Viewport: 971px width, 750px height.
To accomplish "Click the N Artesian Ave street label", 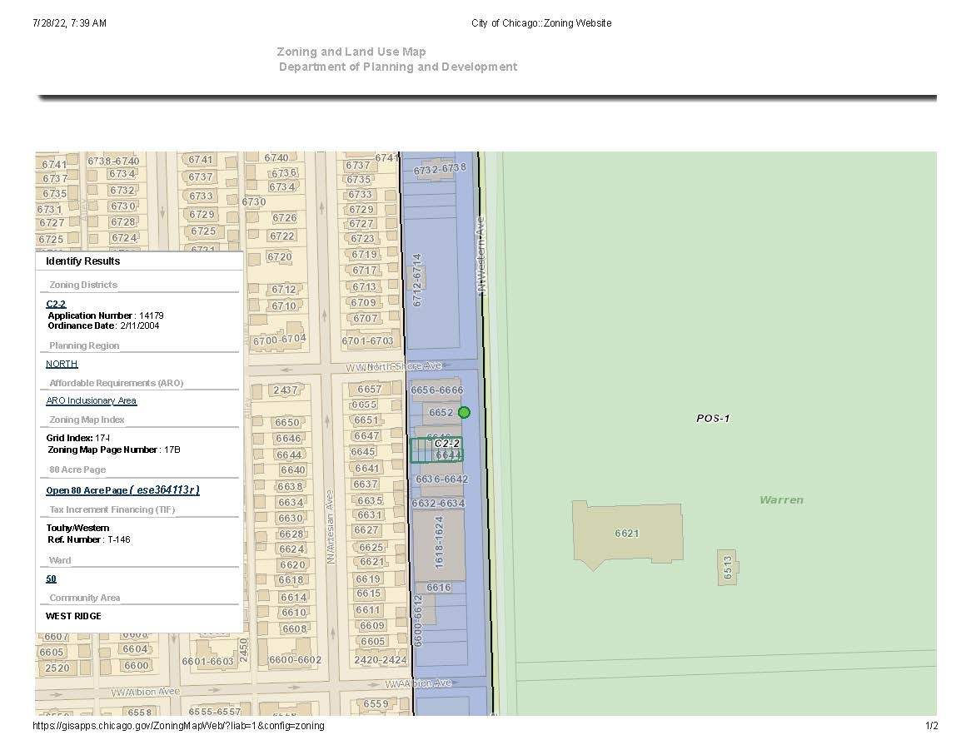I will [330, 527].
